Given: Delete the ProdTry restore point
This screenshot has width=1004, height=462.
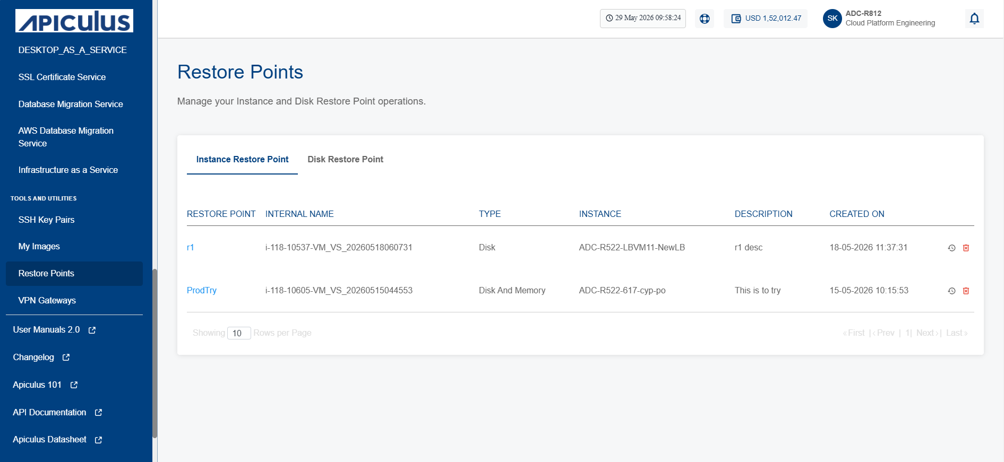Looking at the screenshot, I should [x=966, y=291].
